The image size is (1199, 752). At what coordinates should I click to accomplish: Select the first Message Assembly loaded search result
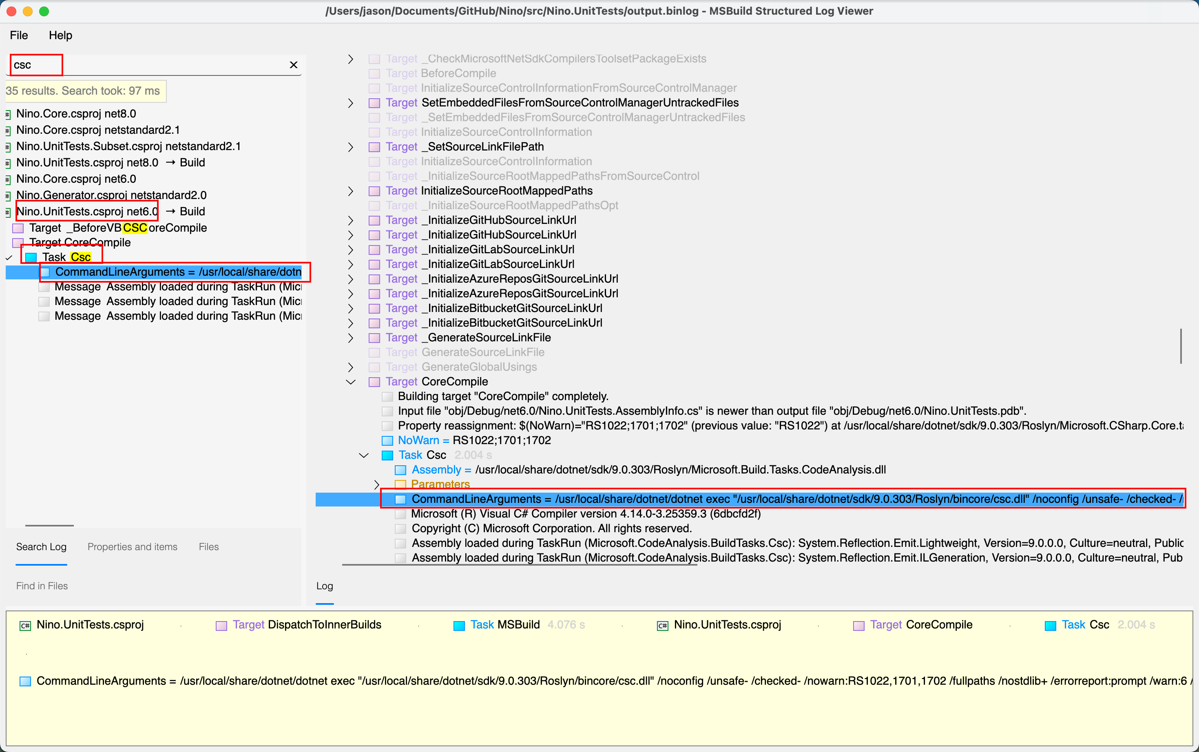click(178, 287)
